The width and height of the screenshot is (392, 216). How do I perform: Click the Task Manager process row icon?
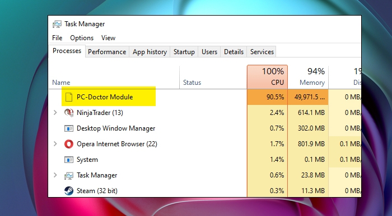pos(69,176)
